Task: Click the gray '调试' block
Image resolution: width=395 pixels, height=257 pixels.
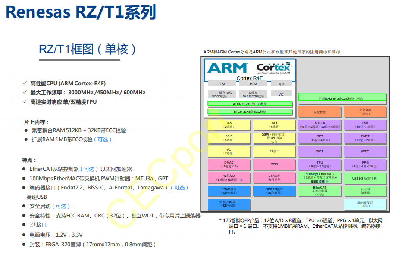Action: [x=281, y=84]
